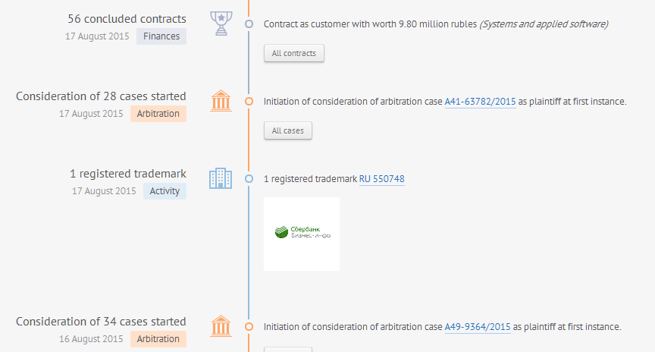Click the office building icon for registered trademark

(x=221, y=178)
